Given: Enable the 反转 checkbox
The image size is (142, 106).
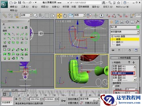Looking at the screenshot, I should [x=113, y=86].
